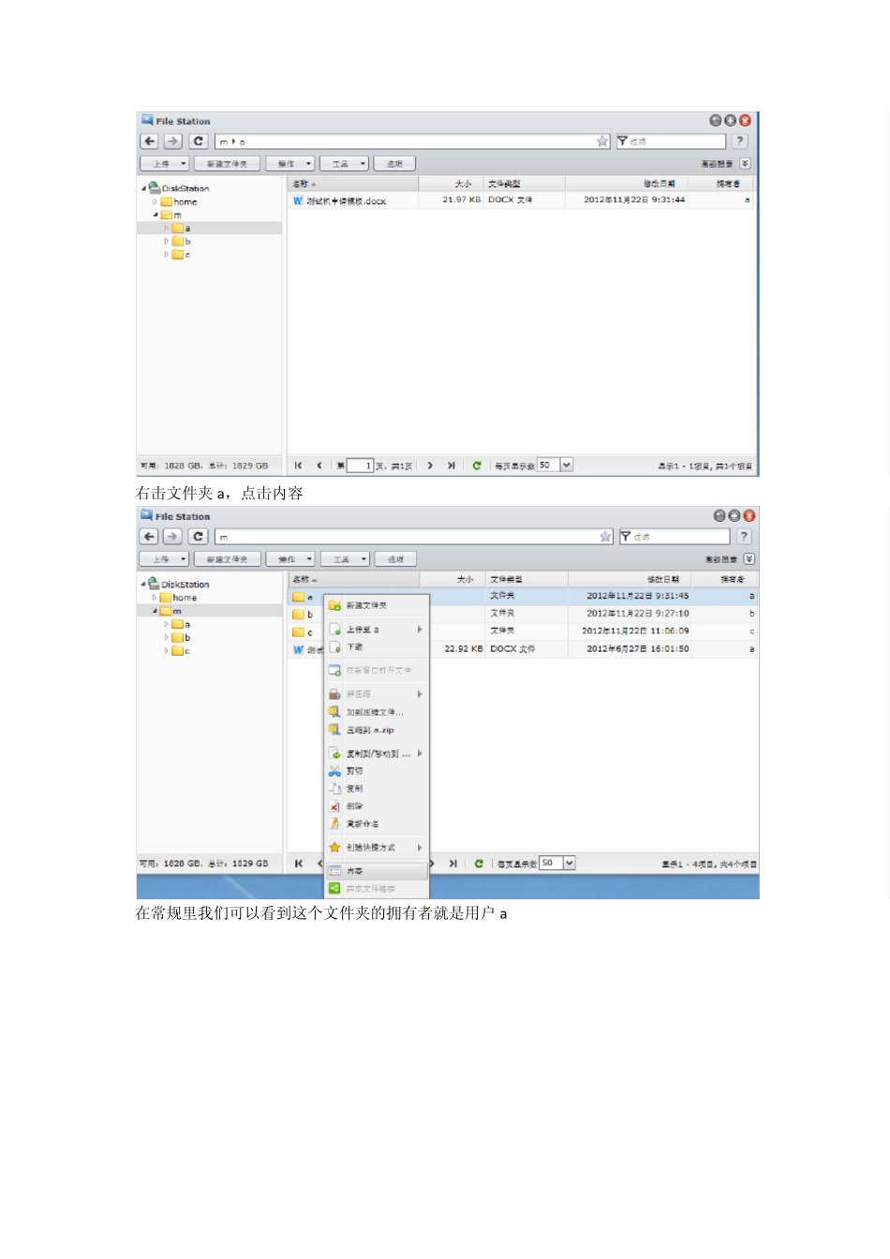Open help in upper File Station window
The width and height of the screenshot is (890, 1259).
pyautogui.click(x=740, y=141)
